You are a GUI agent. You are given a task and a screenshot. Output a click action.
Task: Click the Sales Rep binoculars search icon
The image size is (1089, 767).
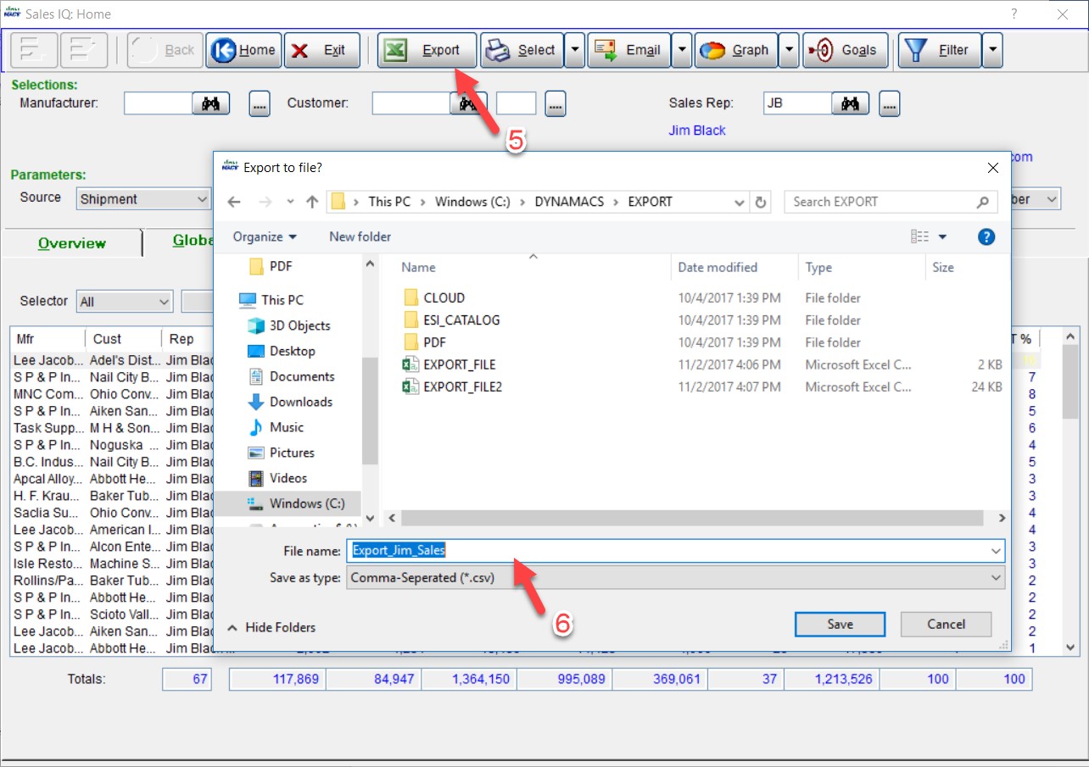(x=851, y=103)
